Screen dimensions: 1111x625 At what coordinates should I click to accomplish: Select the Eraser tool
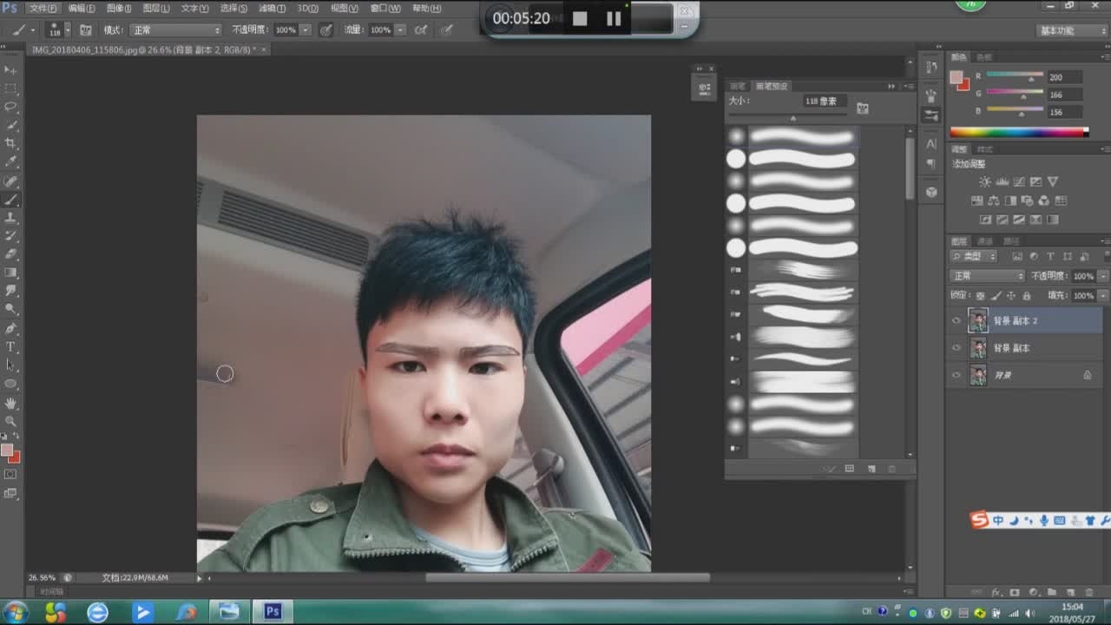pos(11,253)
